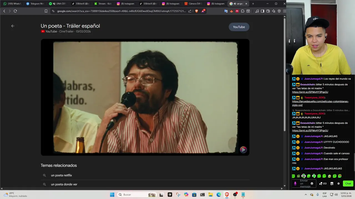
Task: Open clock and calendar at 12:02 p. m.
Action: (x=345, y=195)
